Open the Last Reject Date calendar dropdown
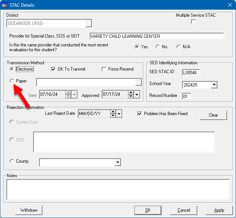The image size is (236, 218). click(x=119, y=114)
